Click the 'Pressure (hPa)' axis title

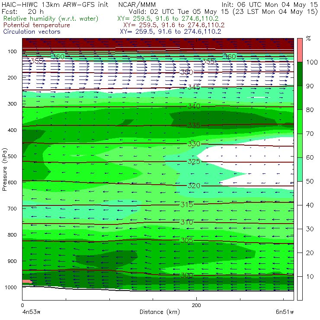pyautogui.click(x=4, y=170)
